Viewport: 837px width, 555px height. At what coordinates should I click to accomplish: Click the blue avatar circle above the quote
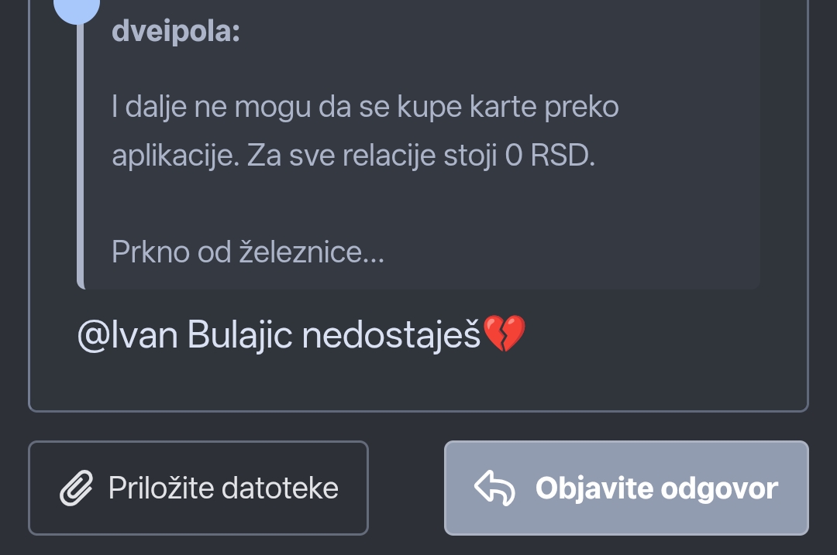77,9
